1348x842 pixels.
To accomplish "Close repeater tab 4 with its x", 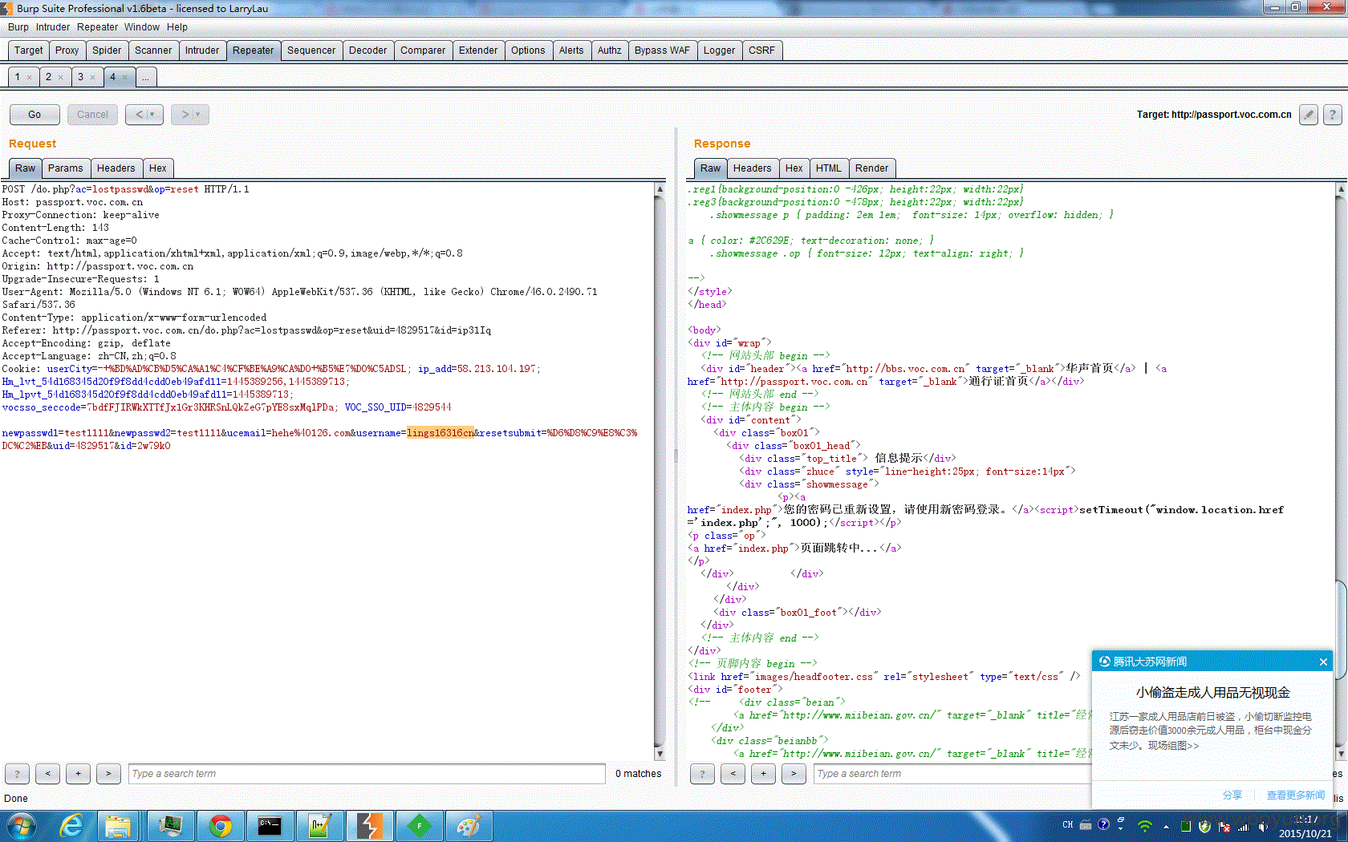I will coord(125,78).
